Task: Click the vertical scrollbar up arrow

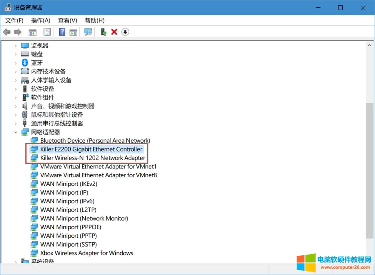Action: tap(370, 45)
